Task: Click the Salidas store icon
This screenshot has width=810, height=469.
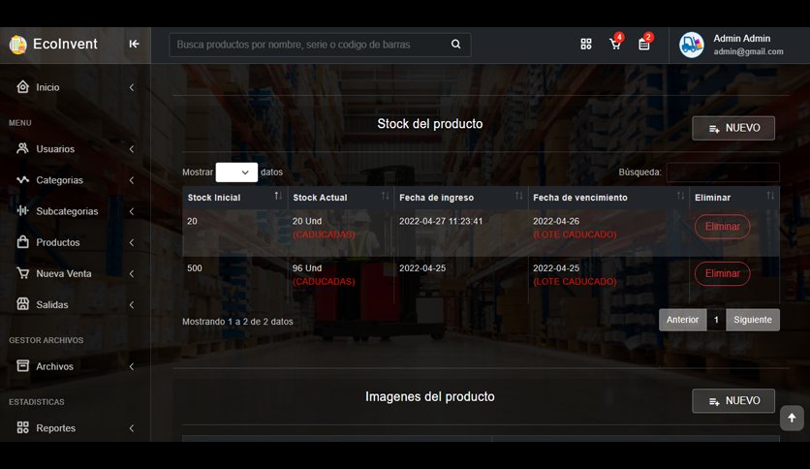Action: (22, 304)
